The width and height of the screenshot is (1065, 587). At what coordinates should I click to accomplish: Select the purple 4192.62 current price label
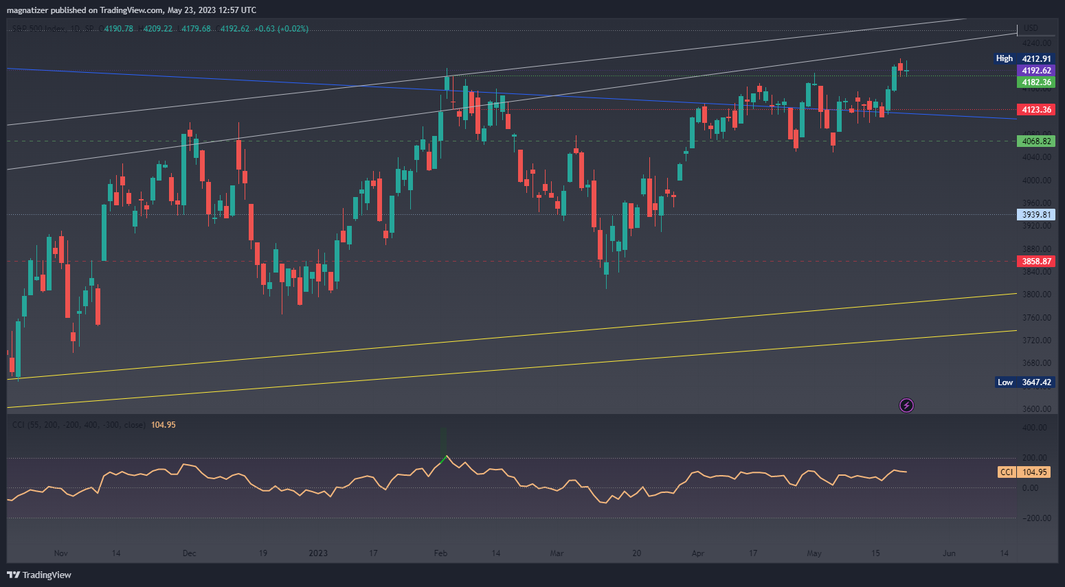pyautogui.click(x=1036, y=71)
